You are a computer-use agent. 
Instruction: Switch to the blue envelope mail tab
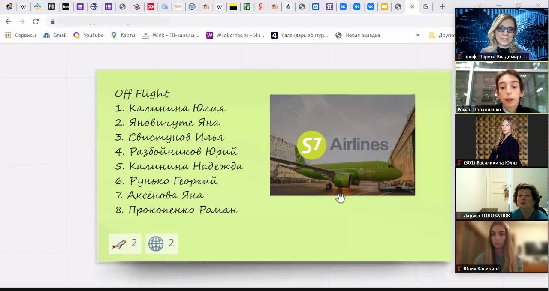316,7
